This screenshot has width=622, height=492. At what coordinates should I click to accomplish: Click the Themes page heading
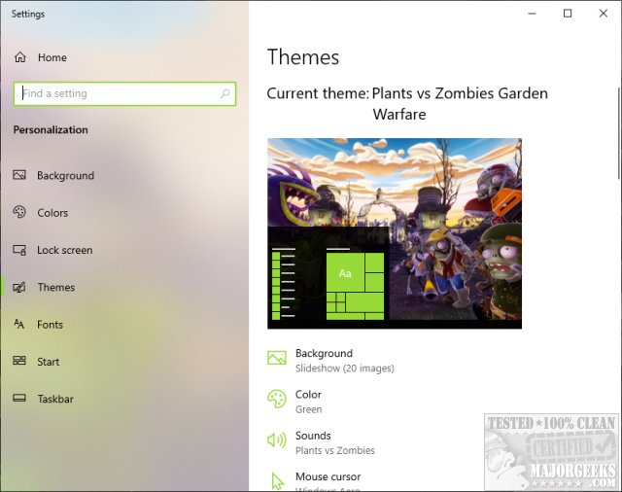coord(303,56)
